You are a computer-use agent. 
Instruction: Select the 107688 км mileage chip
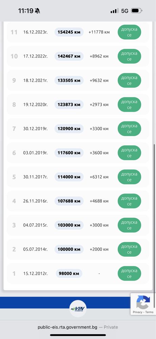(x=69, y=201)
